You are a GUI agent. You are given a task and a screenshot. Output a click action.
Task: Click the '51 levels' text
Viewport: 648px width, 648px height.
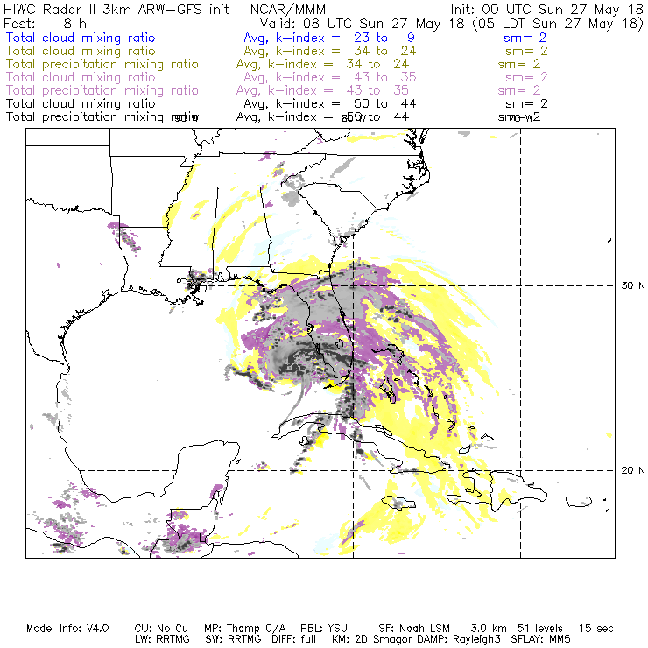pyautogui.click(x=539, y=629)
